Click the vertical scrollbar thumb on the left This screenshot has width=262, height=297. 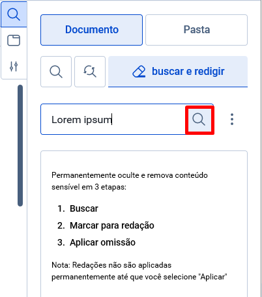[20, 145]
